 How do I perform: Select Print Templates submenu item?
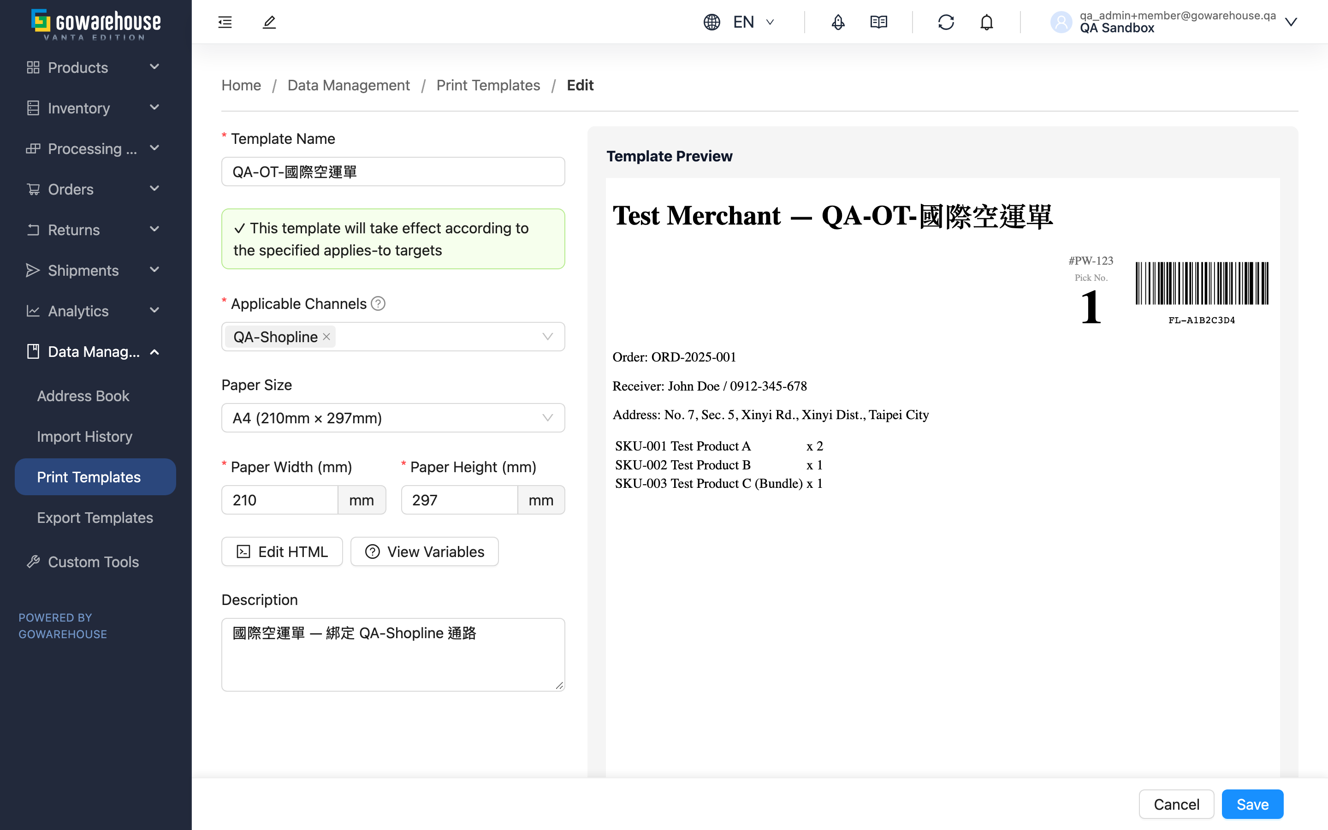(95, 476)
